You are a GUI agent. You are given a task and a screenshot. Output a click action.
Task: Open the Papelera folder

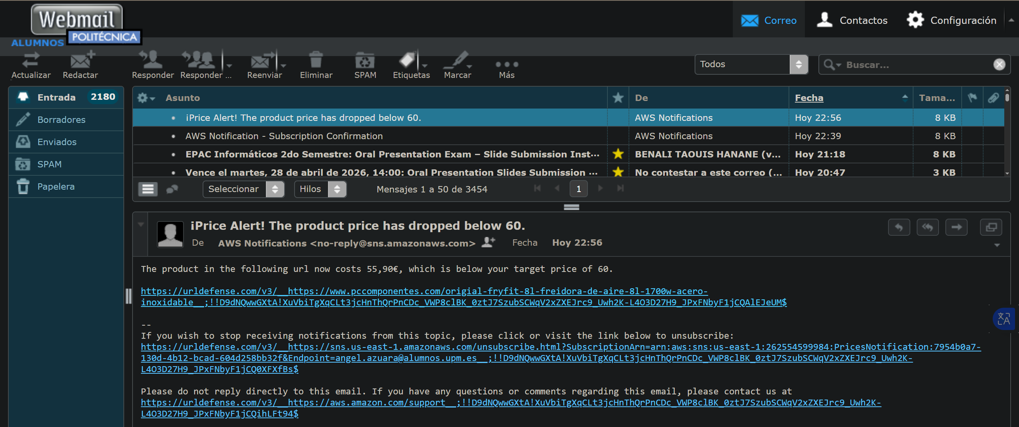click(66, 186)
